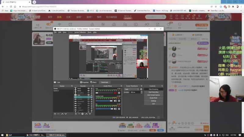Add a new scene in OBS Scenes panel
The width and height of the screenshot is (244, 137).
coord(55,114)
